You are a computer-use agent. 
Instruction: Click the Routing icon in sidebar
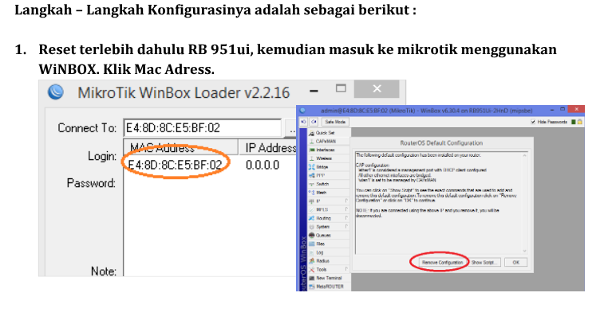pos(311,218)
